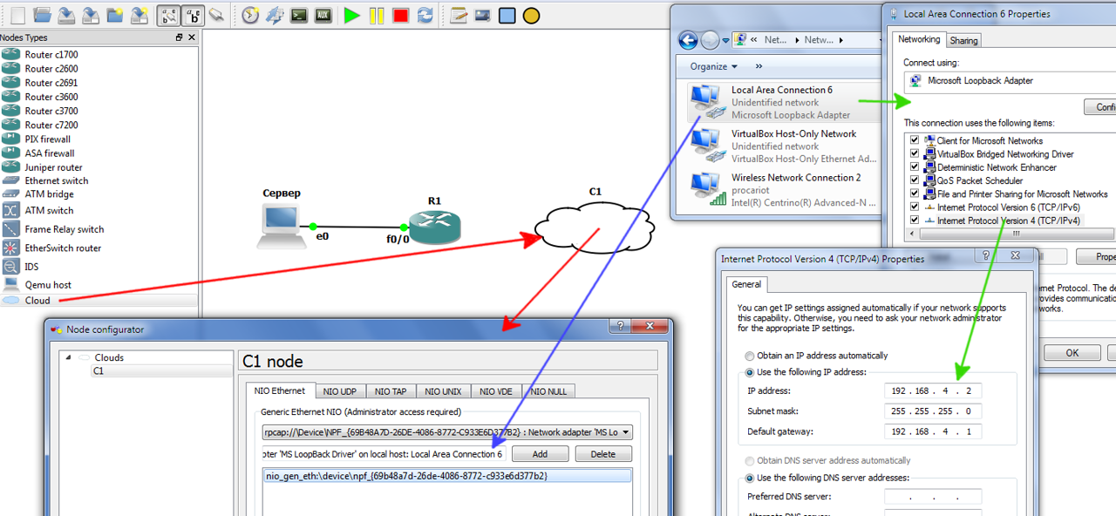Open the Snapshot clock icon
1116x516 pixels.
click(x=250, y=15)
